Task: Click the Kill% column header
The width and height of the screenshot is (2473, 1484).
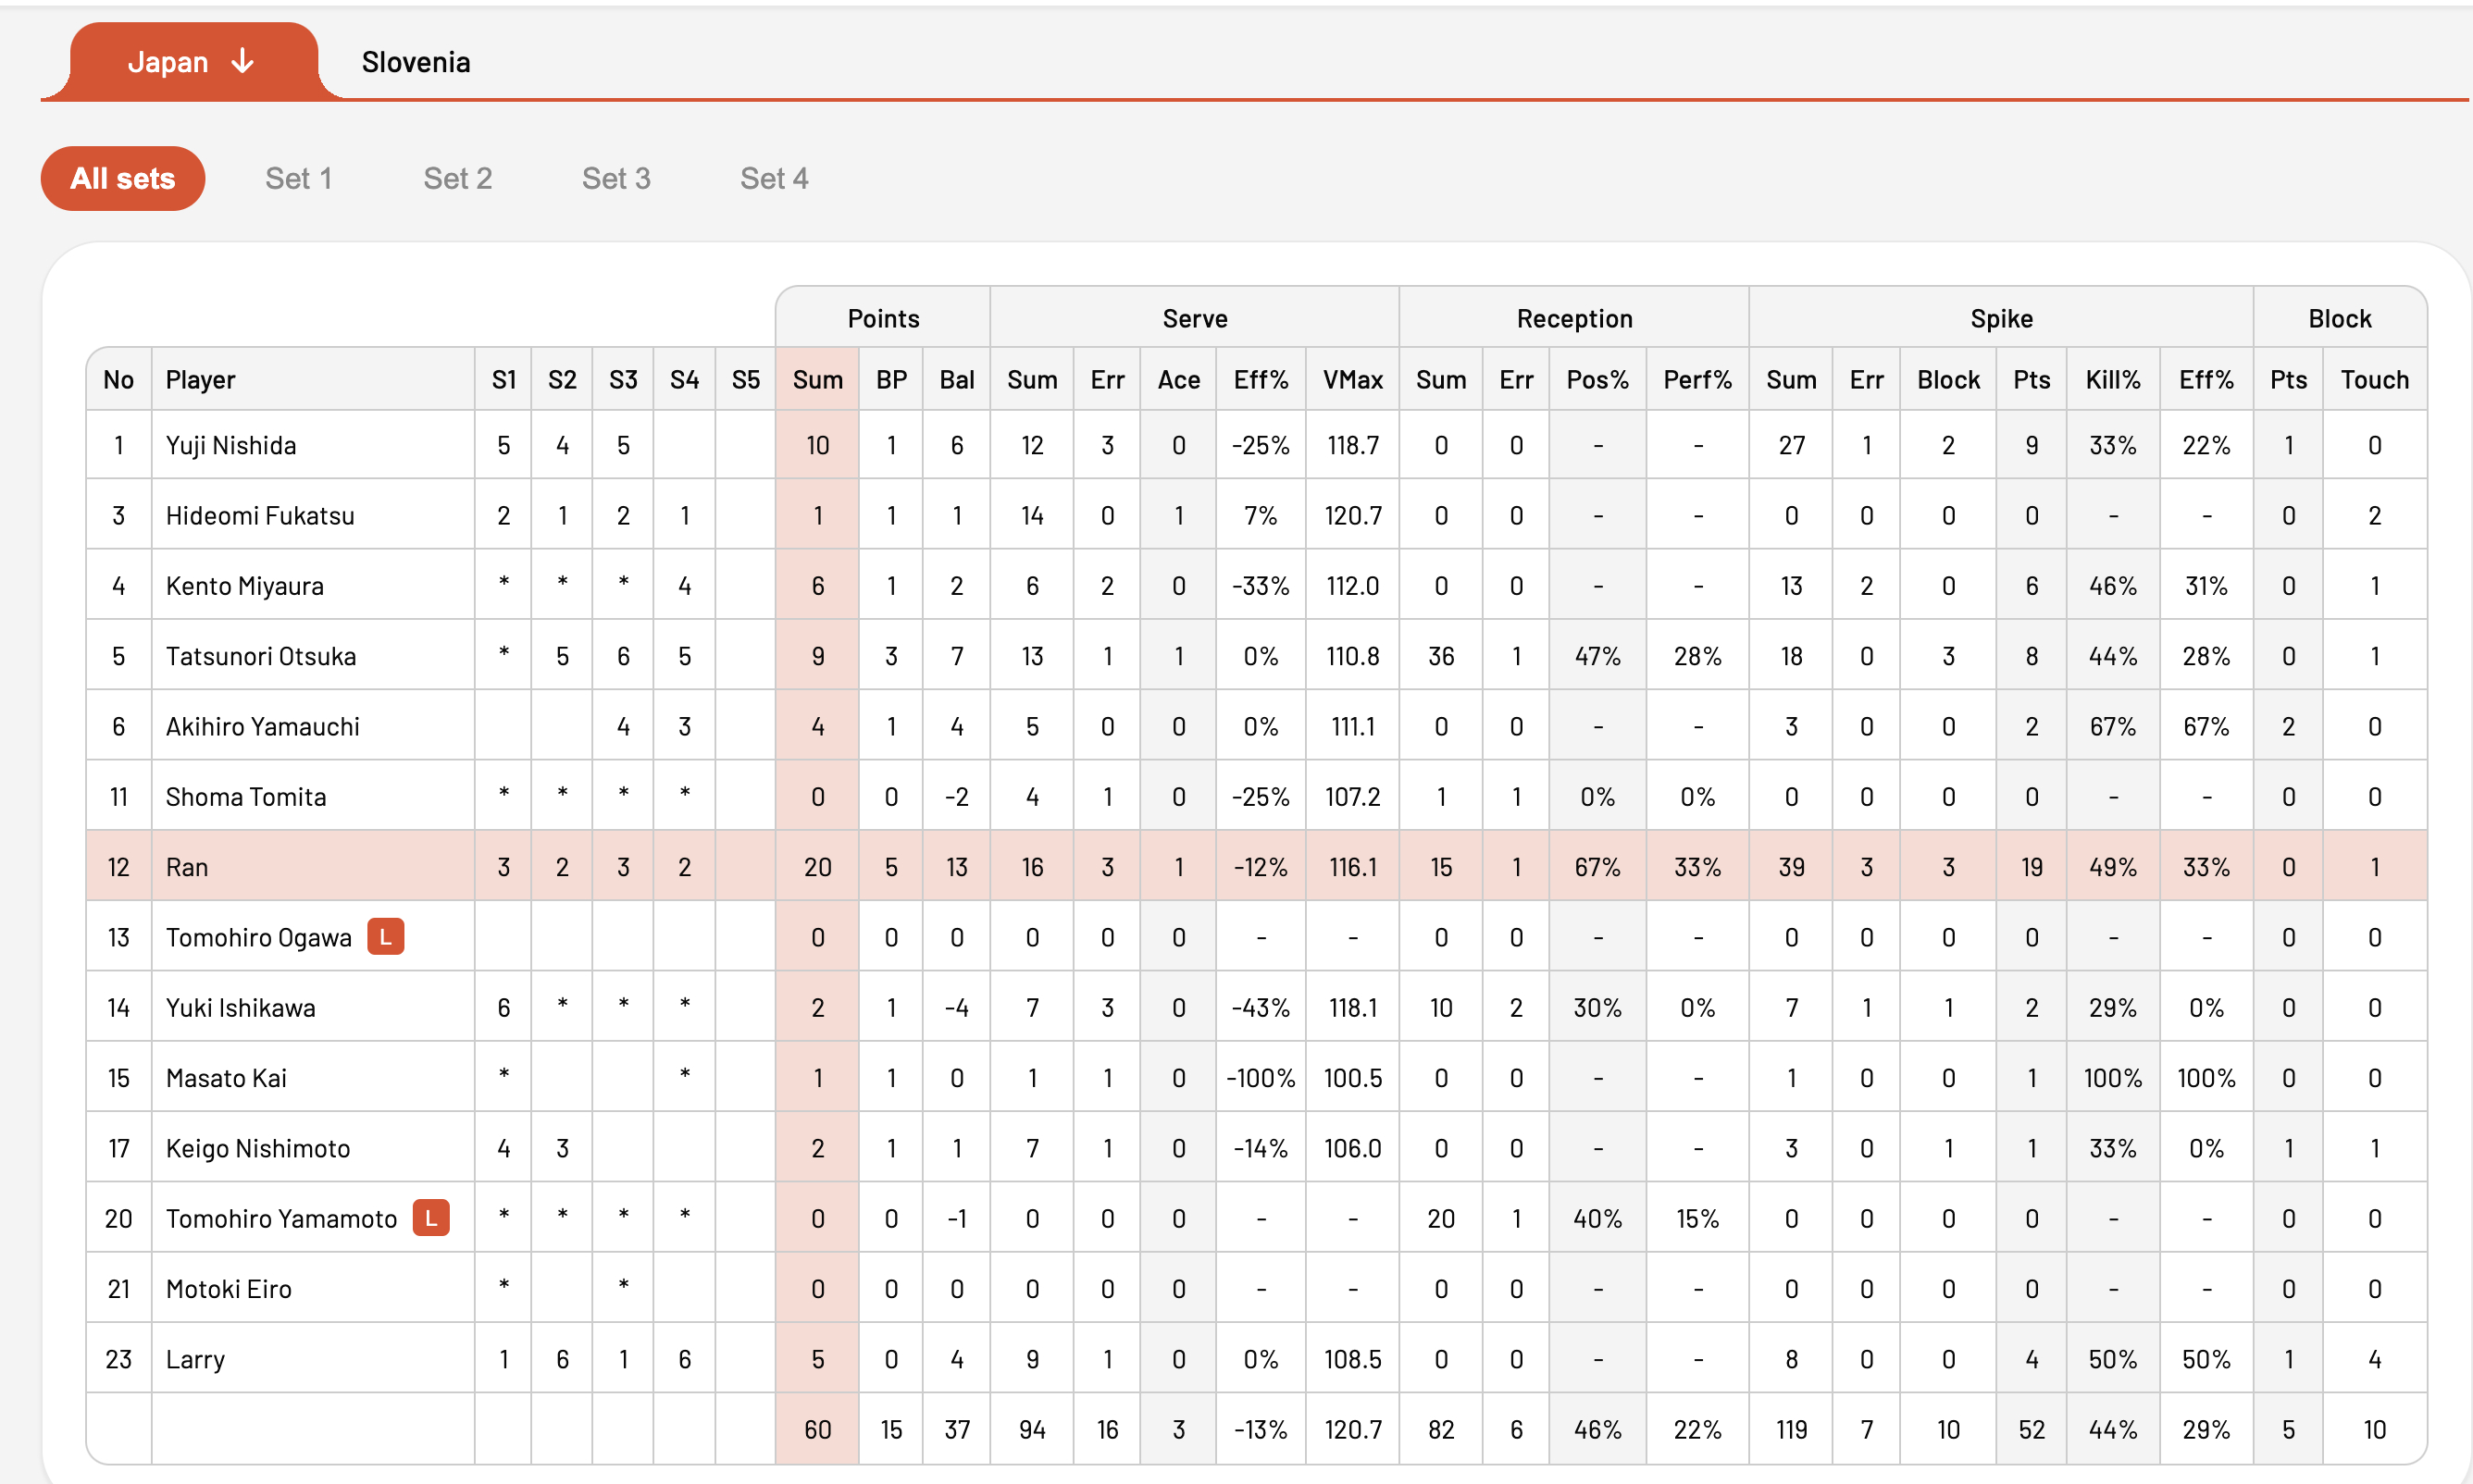Action: pos(2113,380)
